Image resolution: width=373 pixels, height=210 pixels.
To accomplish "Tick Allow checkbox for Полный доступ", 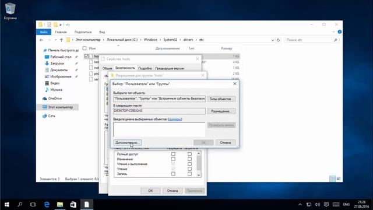I will [173, 154].
